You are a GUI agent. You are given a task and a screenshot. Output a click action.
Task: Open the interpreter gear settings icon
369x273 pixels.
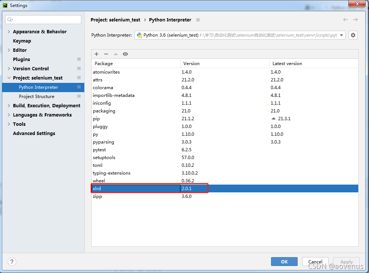[x=353, y=35]
